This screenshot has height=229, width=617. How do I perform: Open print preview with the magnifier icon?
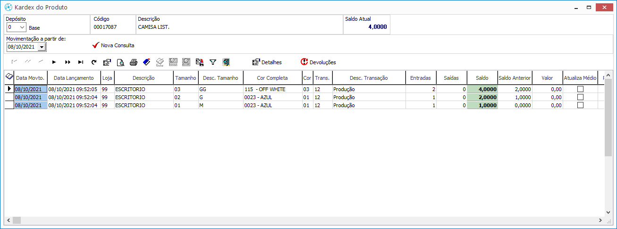(x=120, y=62)
